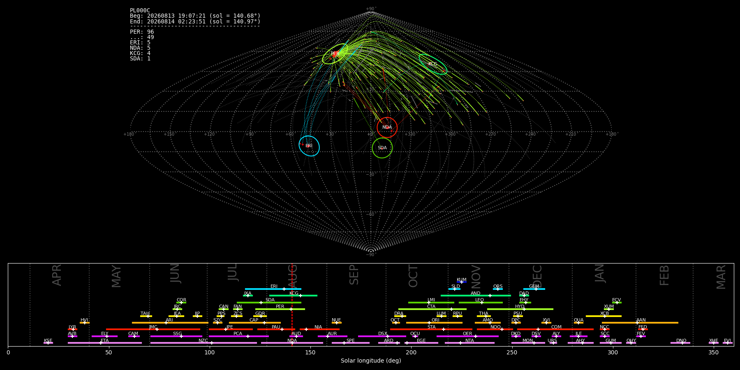The width and height of the screenshot is (740, 370).
Task: Click the STA red shower bar
Action: pos(431,329)
